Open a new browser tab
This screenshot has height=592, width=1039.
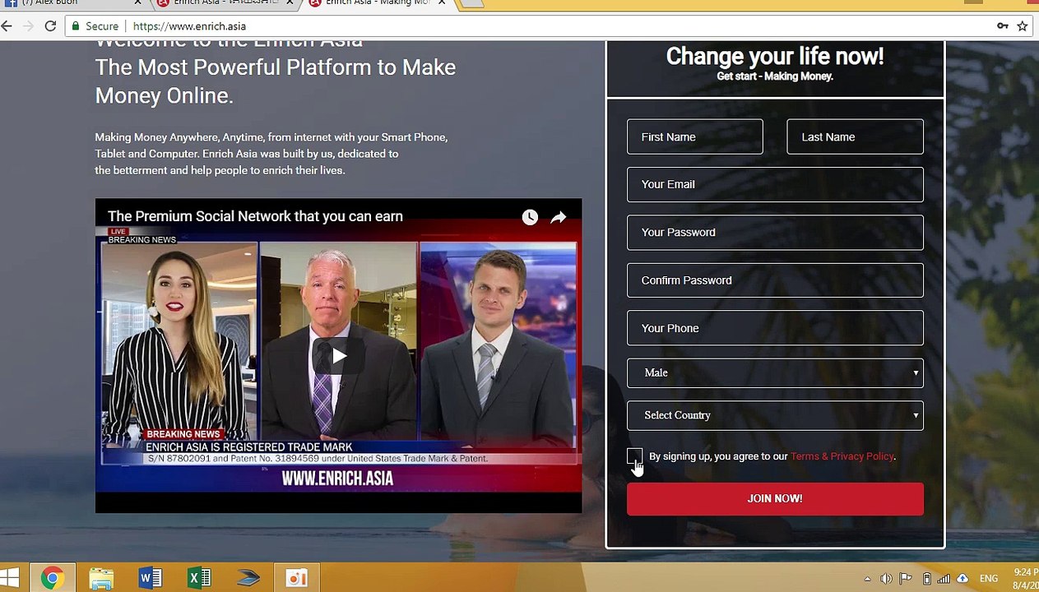[471, 3]
